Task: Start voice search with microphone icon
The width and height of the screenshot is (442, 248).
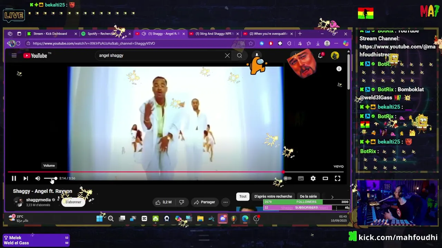Action: 257,55
